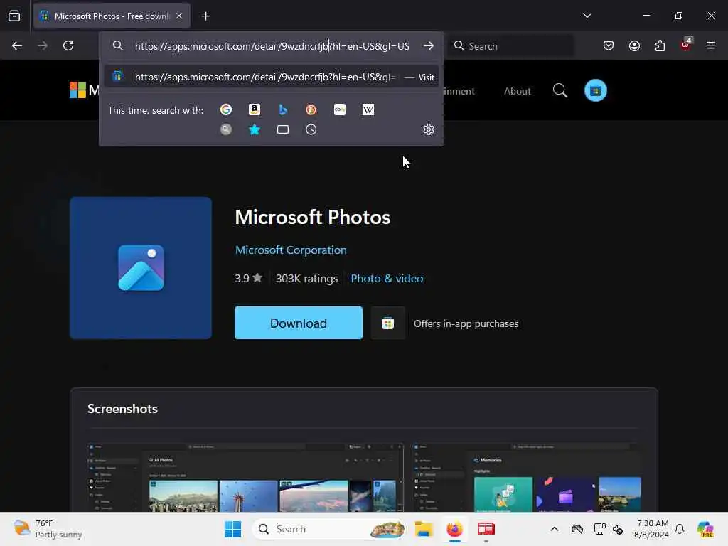Search this time with Bing
This screenshot has height=546, width=728.
(x=283, y=109)
